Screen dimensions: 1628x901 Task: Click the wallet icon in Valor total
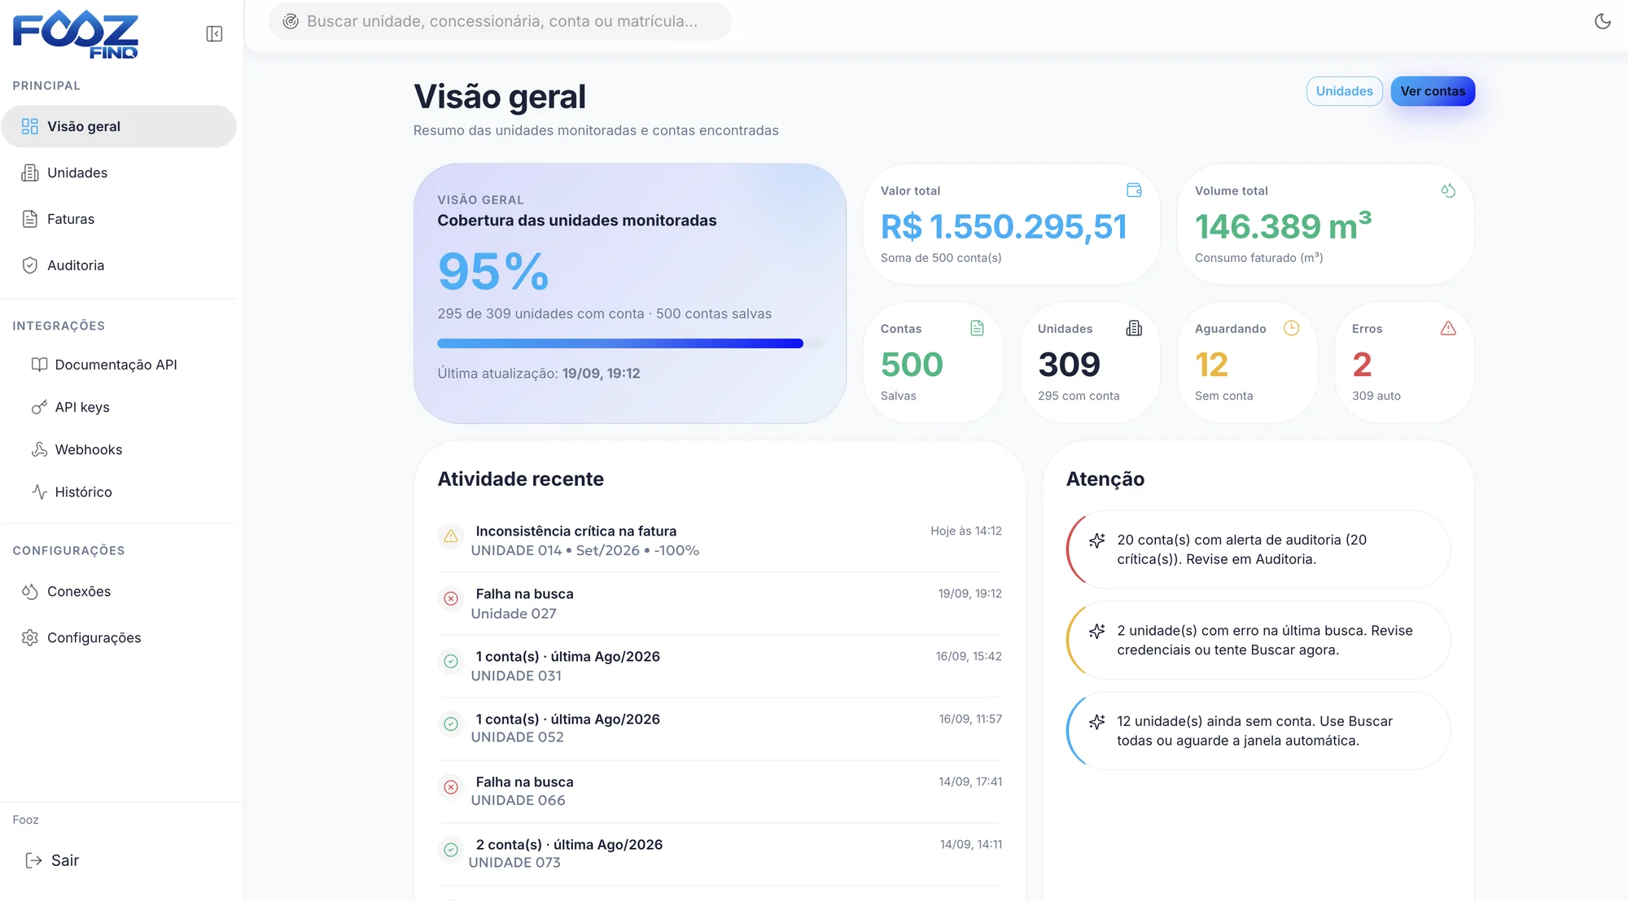click(1134, 190)
